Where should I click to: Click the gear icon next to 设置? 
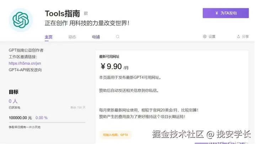point(205,36)
